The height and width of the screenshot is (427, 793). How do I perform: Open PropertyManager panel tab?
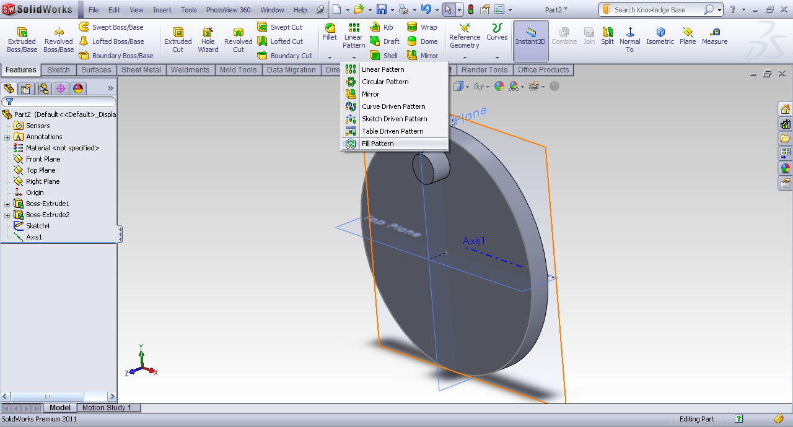click(x=26, y=88)
